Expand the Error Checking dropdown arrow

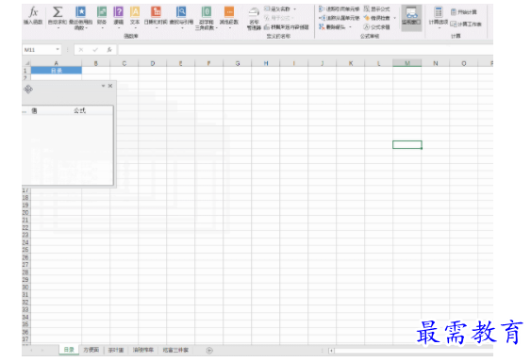click(394, 18)
